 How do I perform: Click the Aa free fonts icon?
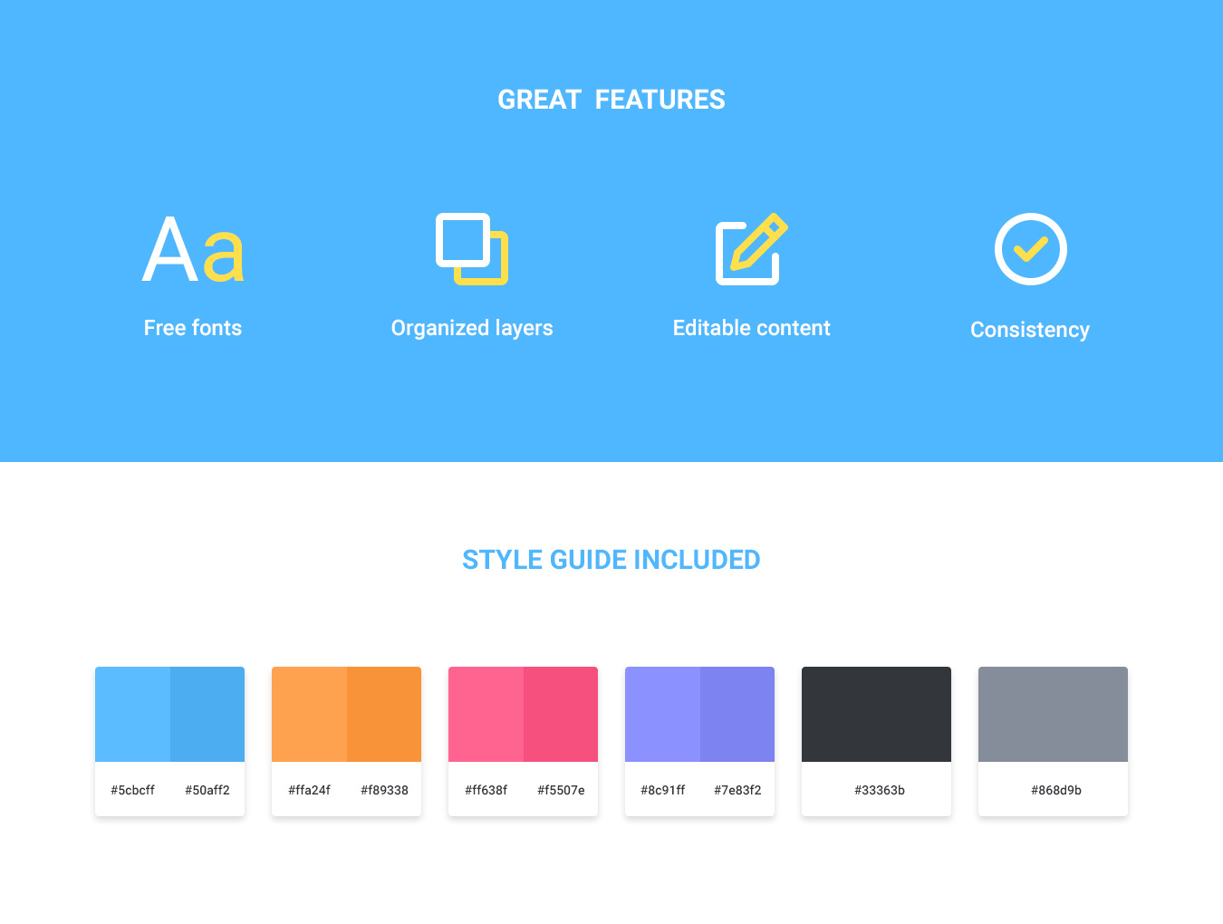[x=193, y=250]
